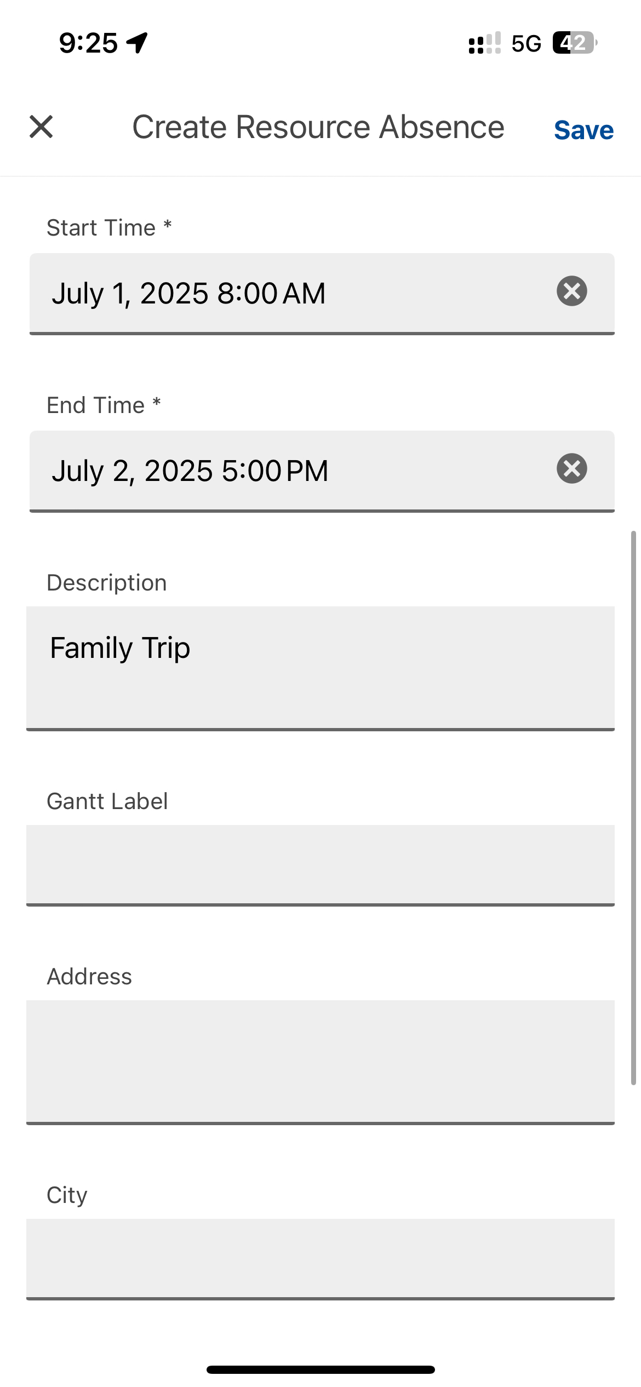The height and width of the screenshot is (1387, 641).
Task: Tap the location arrow in status bar
Action: (x=137, y=43)
